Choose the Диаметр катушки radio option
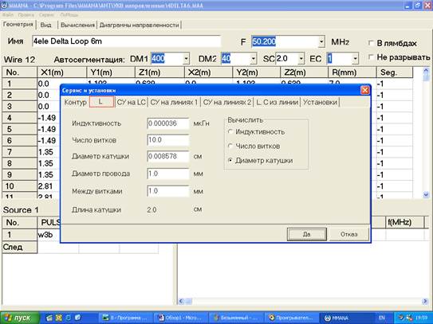The width and height of the screenshot is (433, 324). point(230,160)
